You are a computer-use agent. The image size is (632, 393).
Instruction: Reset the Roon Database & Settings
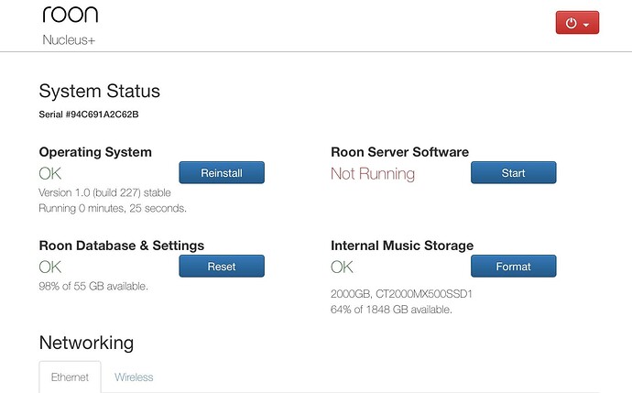pos(222,266)
